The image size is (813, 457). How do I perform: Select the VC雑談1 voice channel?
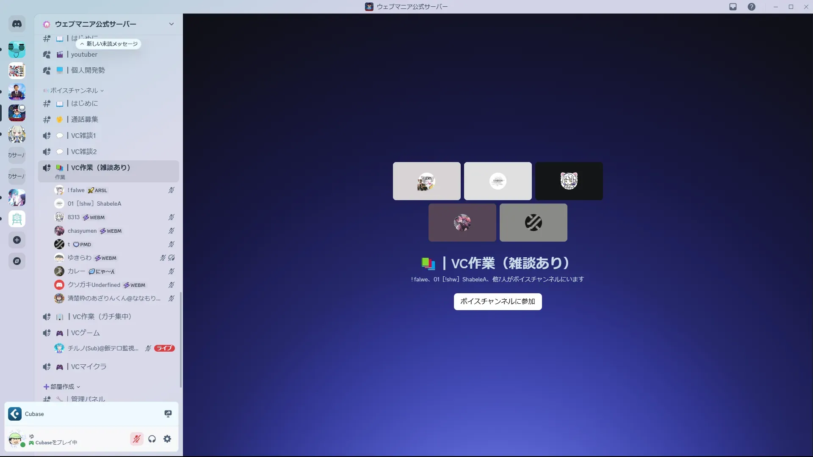click(x=83, y=136)
